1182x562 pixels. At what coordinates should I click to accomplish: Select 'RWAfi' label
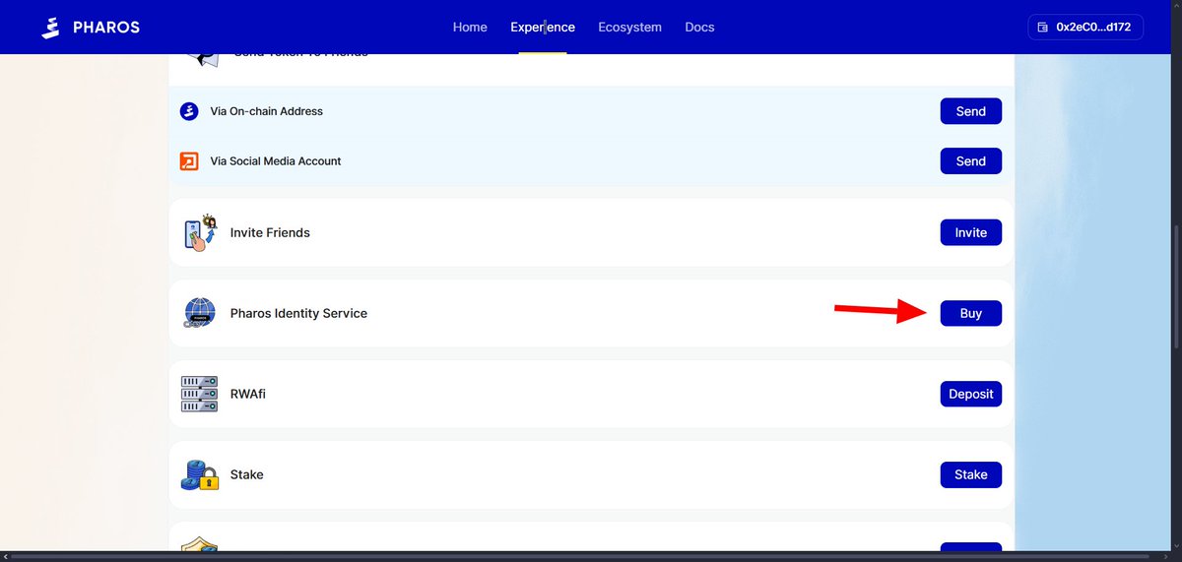(248, 394)
